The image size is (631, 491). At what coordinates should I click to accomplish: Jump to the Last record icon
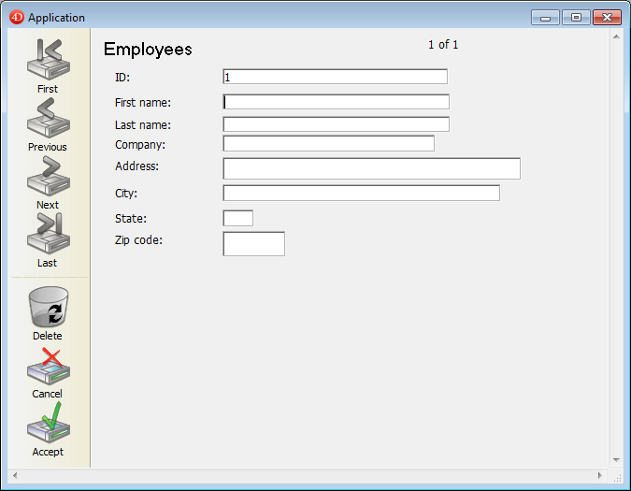click(x=49, y=234)
